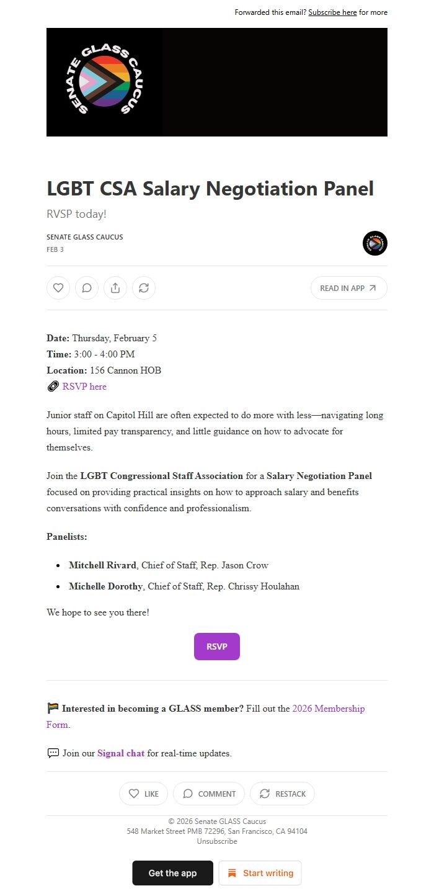Open the Senate GLASS Caucus circular avatar

(x=374, y=243)
